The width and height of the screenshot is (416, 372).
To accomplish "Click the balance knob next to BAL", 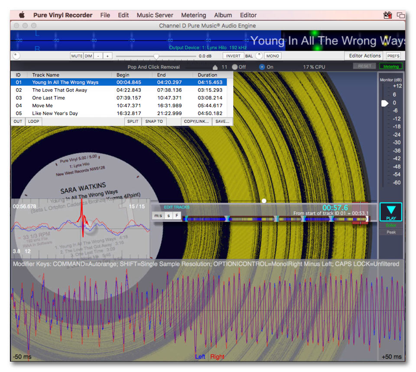I will (x=259, y=56).
